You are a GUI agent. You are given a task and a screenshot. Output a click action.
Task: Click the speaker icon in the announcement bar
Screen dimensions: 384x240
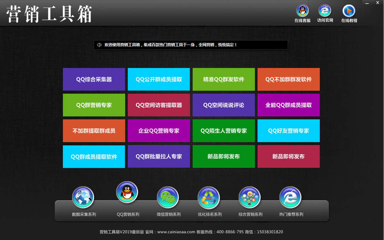coord(99,45)
